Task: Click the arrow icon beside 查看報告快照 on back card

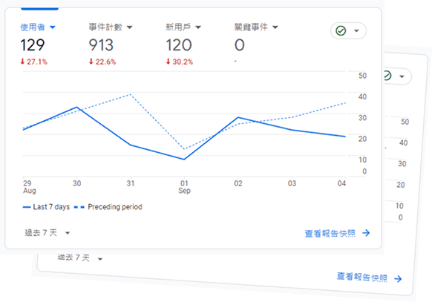Action: tap(398, 279)
